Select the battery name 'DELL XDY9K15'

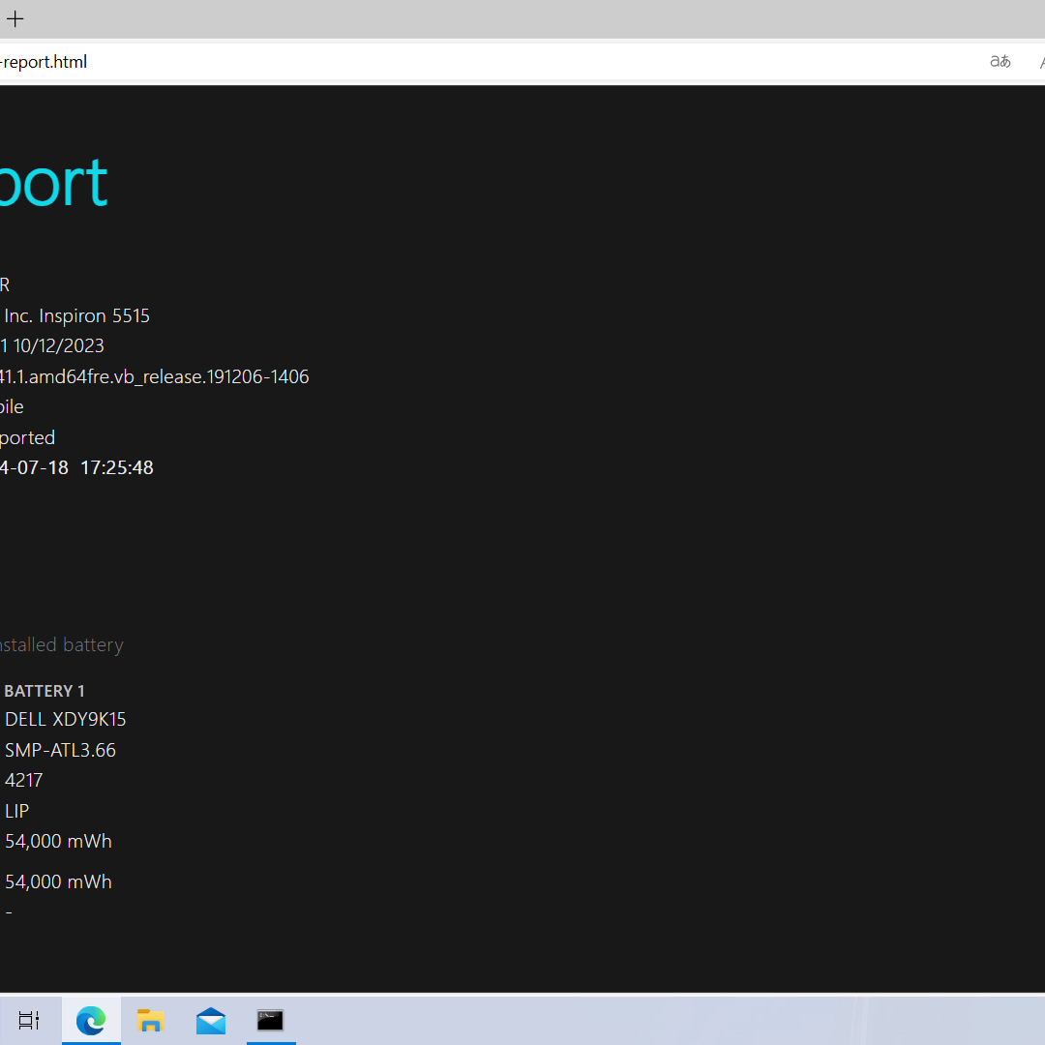point(66,720)
